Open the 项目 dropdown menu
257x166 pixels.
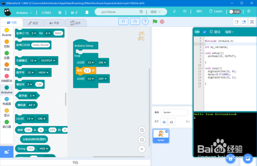(x=155, y=12)
